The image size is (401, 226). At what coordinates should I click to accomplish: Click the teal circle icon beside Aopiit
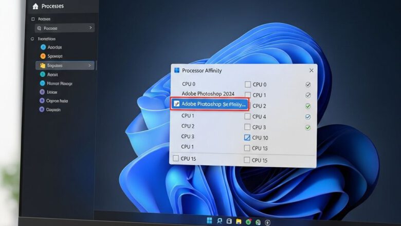click(x=43, y=74)
